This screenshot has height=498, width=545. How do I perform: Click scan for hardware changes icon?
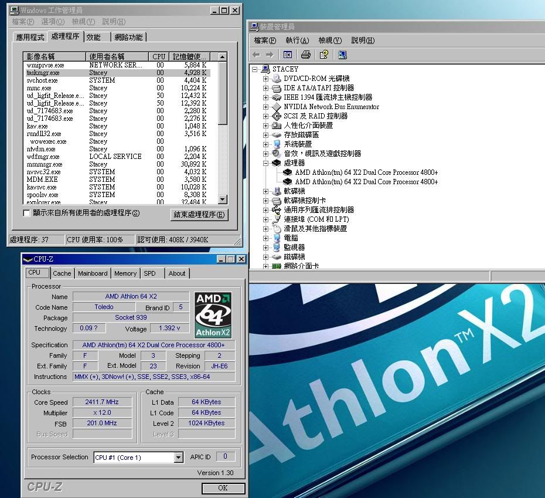[x=342, y=55]
